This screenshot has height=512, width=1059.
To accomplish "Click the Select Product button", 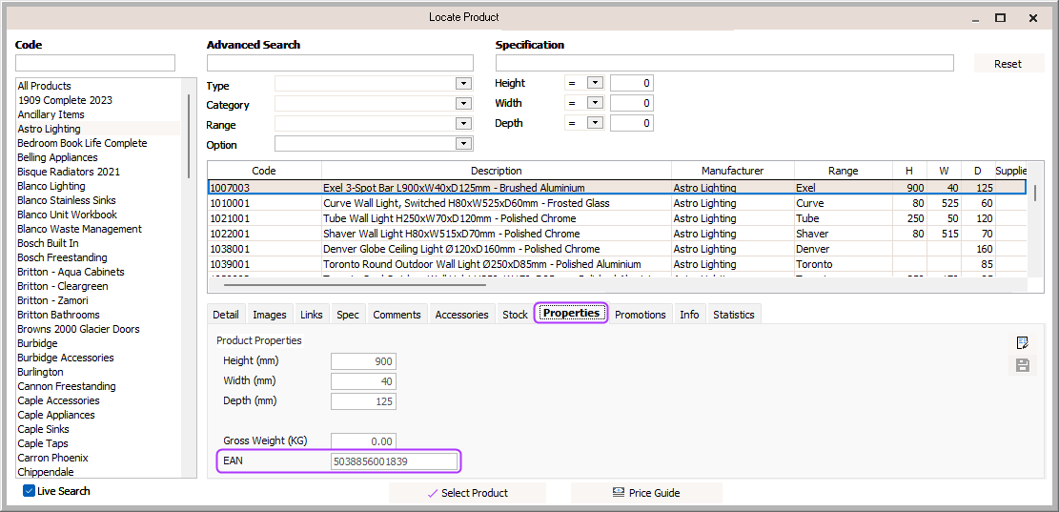I will point(467,493).
